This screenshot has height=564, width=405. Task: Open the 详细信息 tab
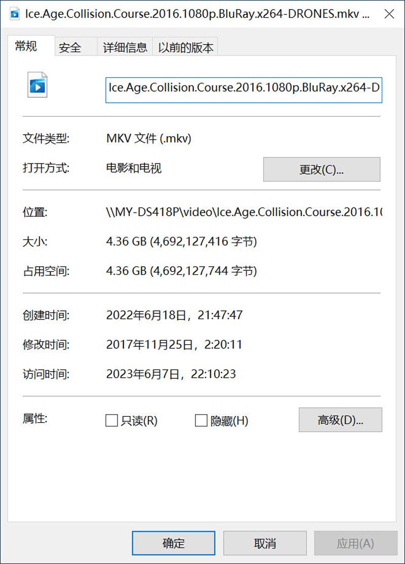coord(125,48)
